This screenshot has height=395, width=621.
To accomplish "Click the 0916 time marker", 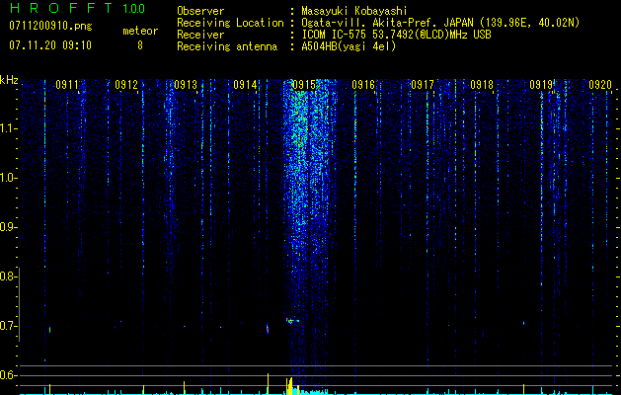I will click(363, 84).
